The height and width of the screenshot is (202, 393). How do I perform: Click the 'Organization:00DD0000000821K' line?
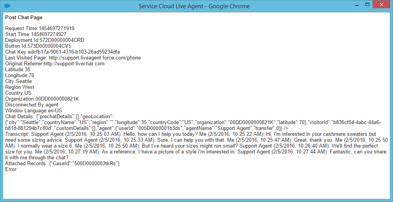[42, 99]
